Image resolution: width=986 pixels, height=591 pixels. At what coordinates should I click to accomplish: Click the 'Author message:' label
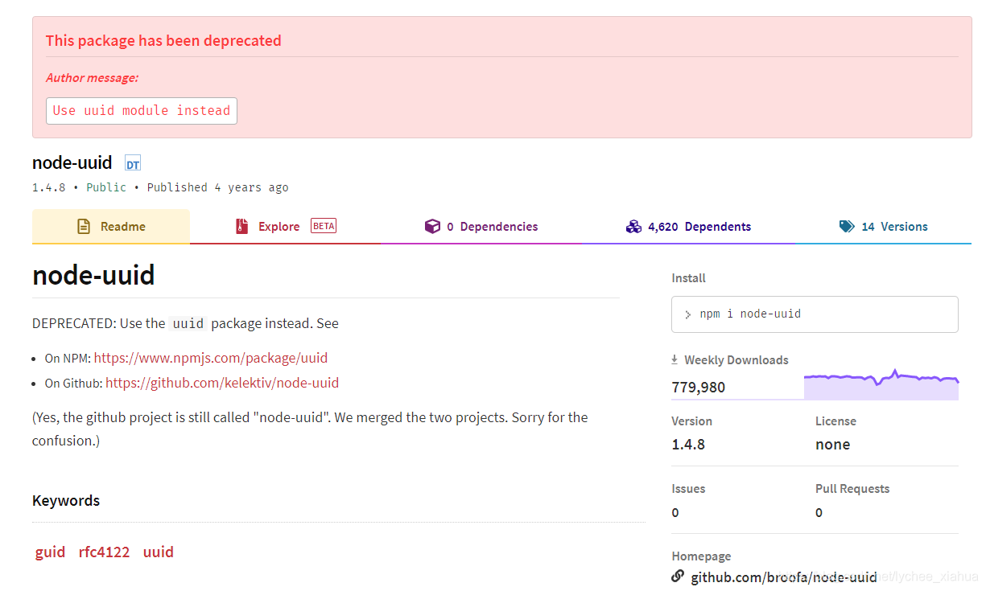[92, 78]
